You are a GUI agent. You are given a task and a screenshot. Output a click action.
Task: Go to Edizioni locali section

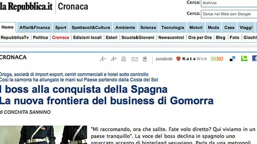87,38
